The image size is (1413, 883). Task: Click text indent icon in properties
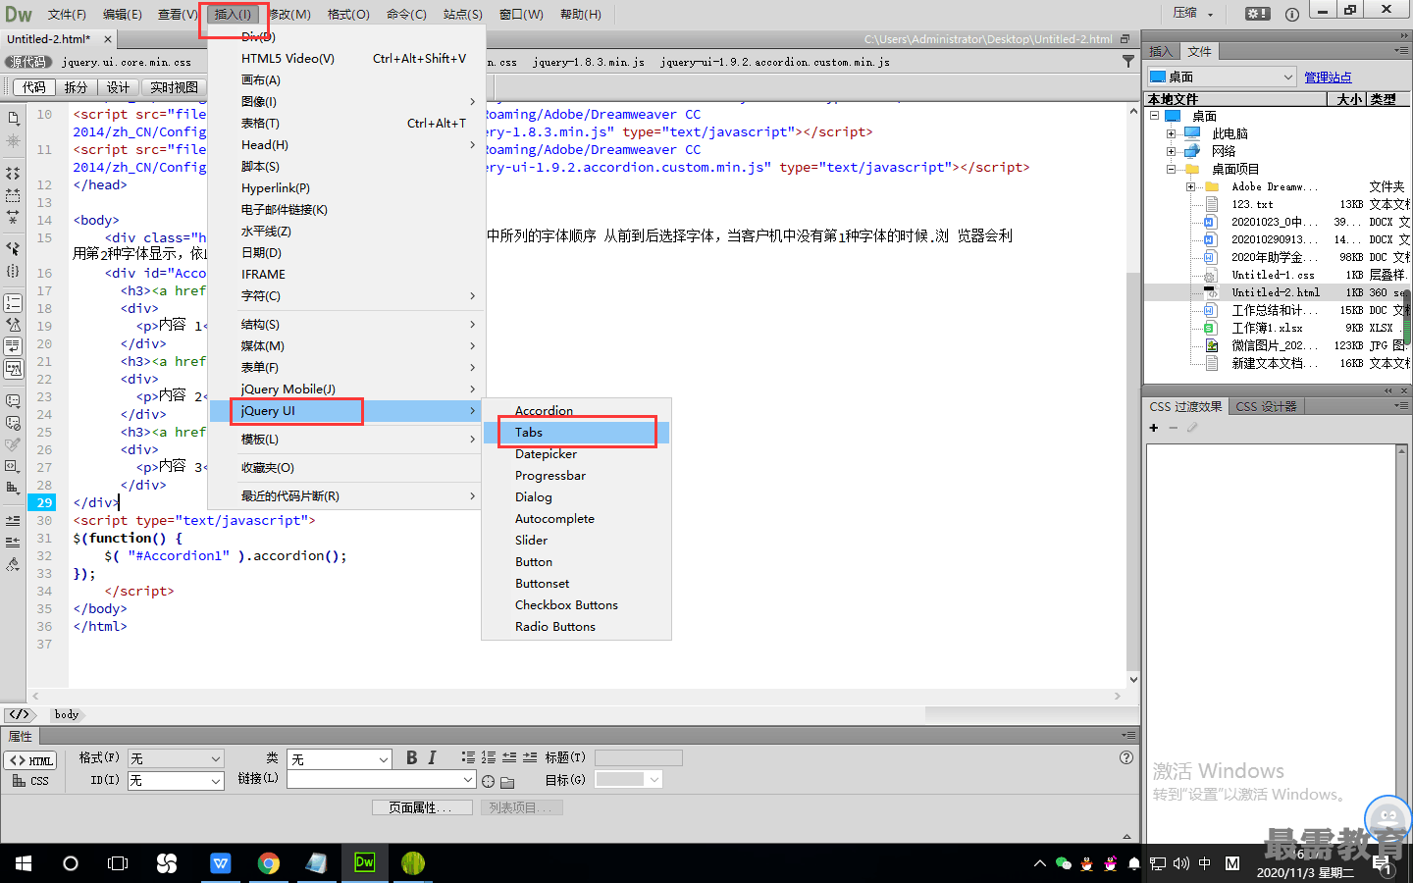530,757
